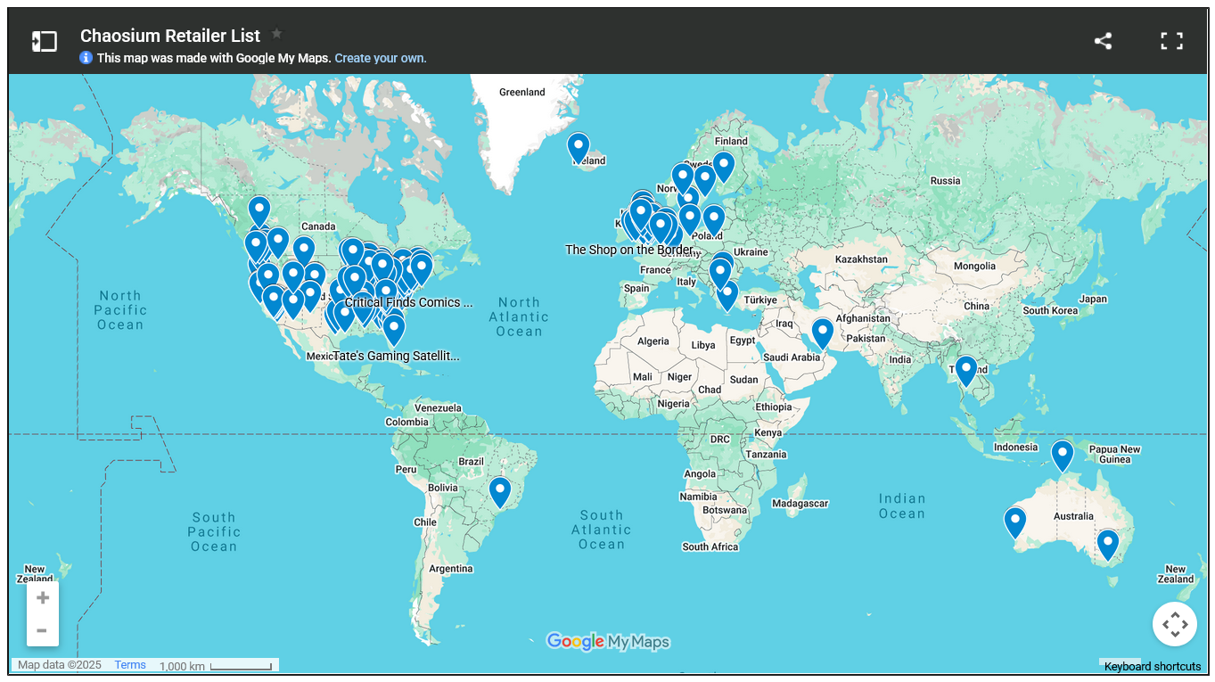
Task: Select the retailer pin in Iceland
Action: click(579, 146)
